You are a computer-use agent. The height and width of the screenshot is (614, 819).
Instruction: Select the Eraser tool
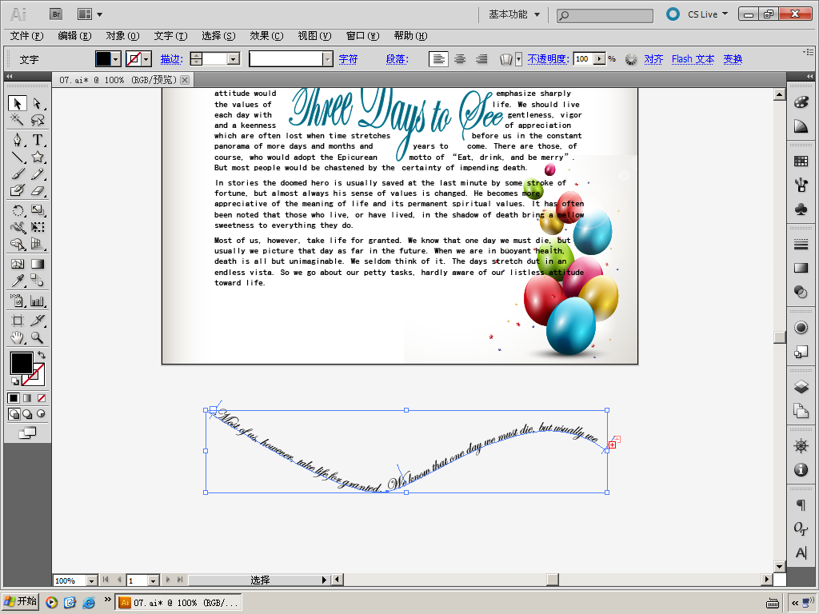pos(37,190)
